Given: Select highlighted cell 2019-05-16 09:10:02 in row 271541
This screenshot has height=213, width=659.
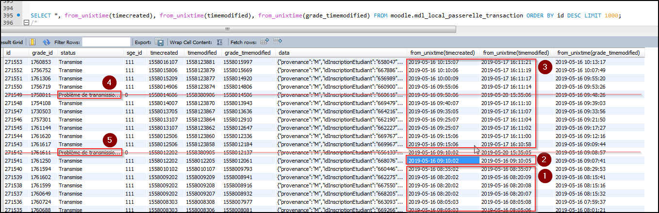Looking at the screenshot, I should pos(442,161).
